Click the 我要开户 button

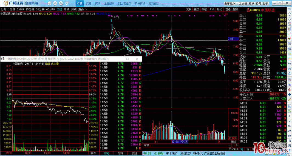click(229, 4)
